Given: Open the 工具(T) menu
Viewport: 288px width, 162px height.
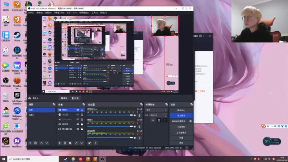Looking at the screenshot, I should (x=95, y=13).
